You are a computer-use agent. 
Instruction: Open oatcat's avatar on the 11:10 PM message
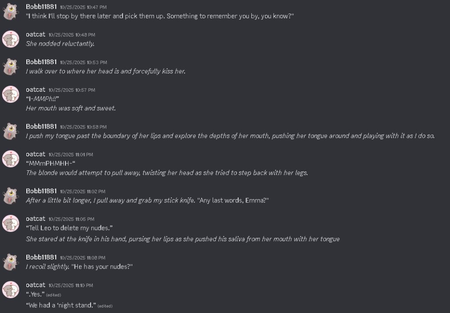click(11, 289)
